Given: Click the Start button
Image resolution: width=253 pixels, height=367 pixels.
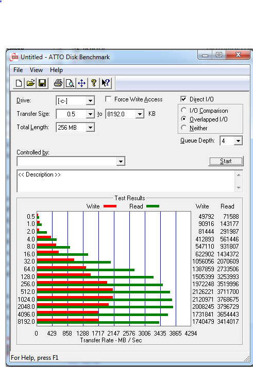Looking at the screenshot, I should 226,161.
